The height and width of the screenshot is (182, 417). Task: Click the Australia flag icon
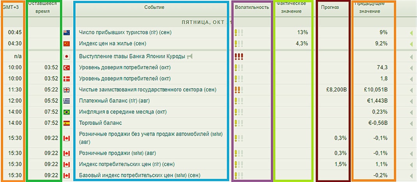point(66,33)
